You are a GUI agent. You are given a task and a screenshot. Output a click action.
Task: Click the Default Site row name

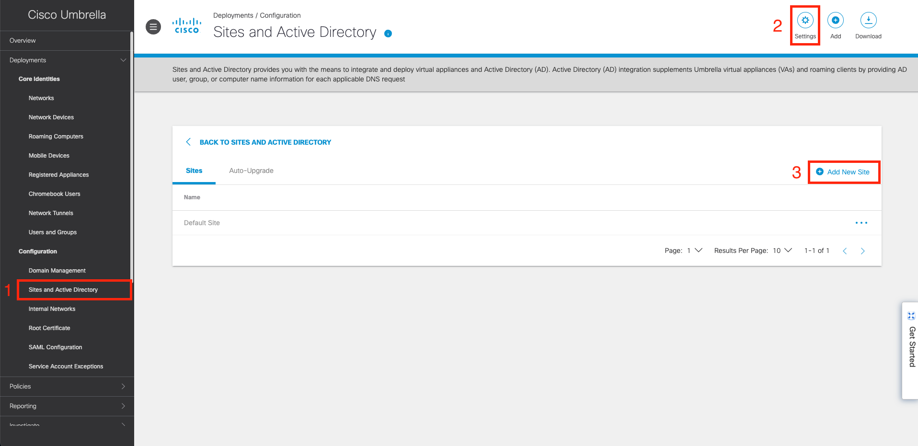pos(202,223)
